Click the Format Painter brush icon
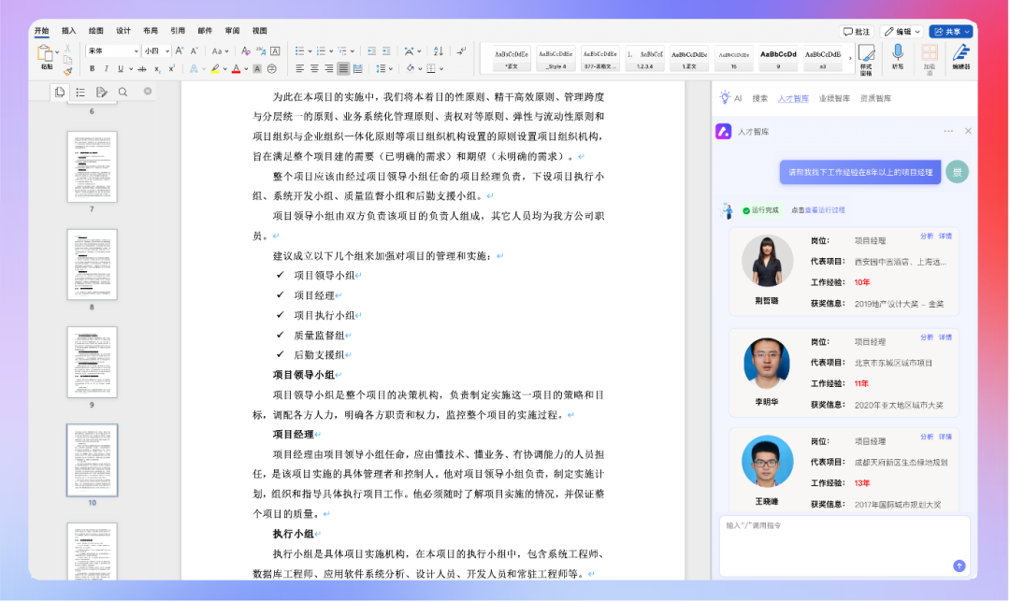The image size is (1010, 602). pyautogui.click(x=67, y=71)
